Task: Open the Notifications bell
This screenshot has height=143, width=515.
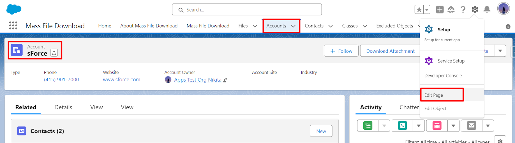Action: (x=487, y=10)
